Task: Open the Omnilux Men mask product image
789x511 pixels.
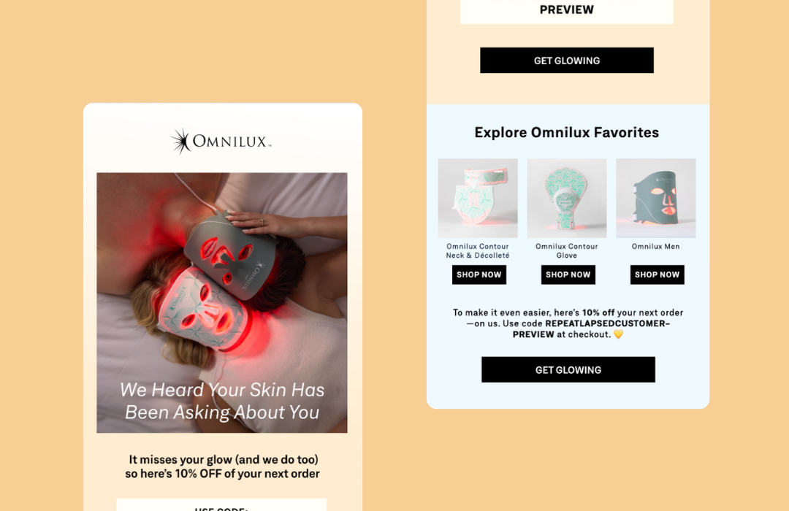Action: 656,198
